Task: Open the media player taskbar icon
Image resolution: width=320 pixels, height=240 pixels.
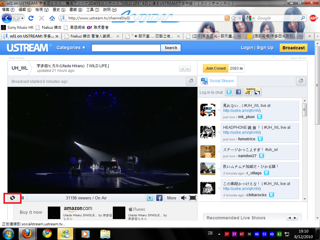Action: [x=86, y=234]
